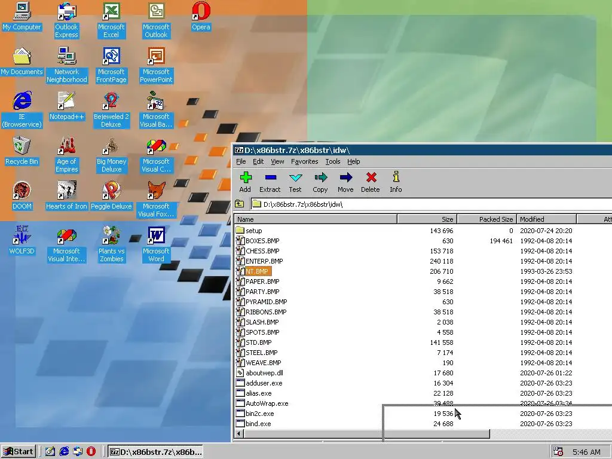Select the Plants vs Zombies shortcut
The height and width of the screenshot is (459, 612).
tap(111, 244)
